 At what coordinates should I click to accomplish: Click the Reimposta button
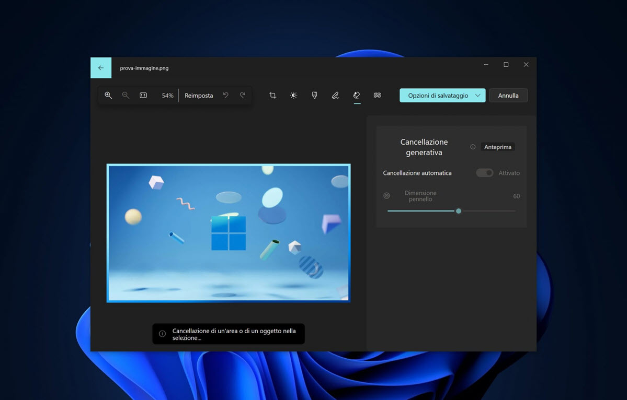199,96
